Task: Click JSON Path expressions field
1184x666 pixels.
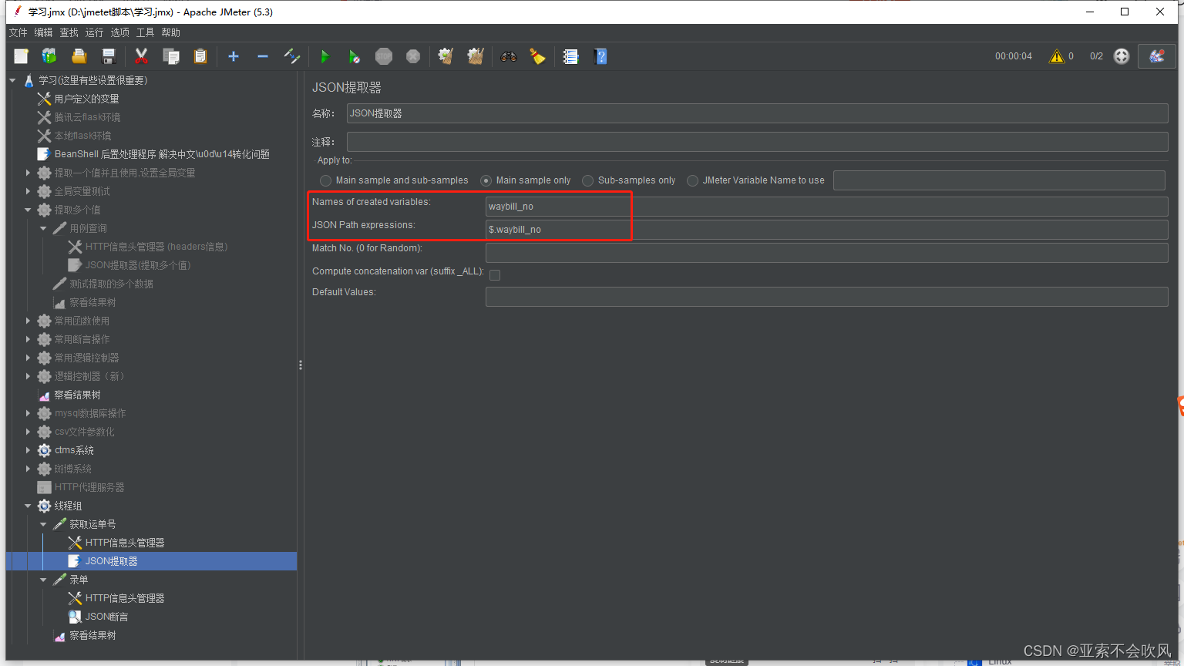Action: [826, 230]
